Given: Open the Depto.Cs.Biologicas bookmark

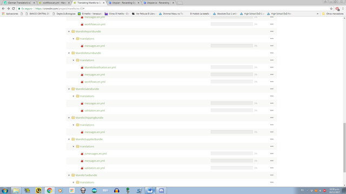Looking at the screenshot, I should point(64,13).
